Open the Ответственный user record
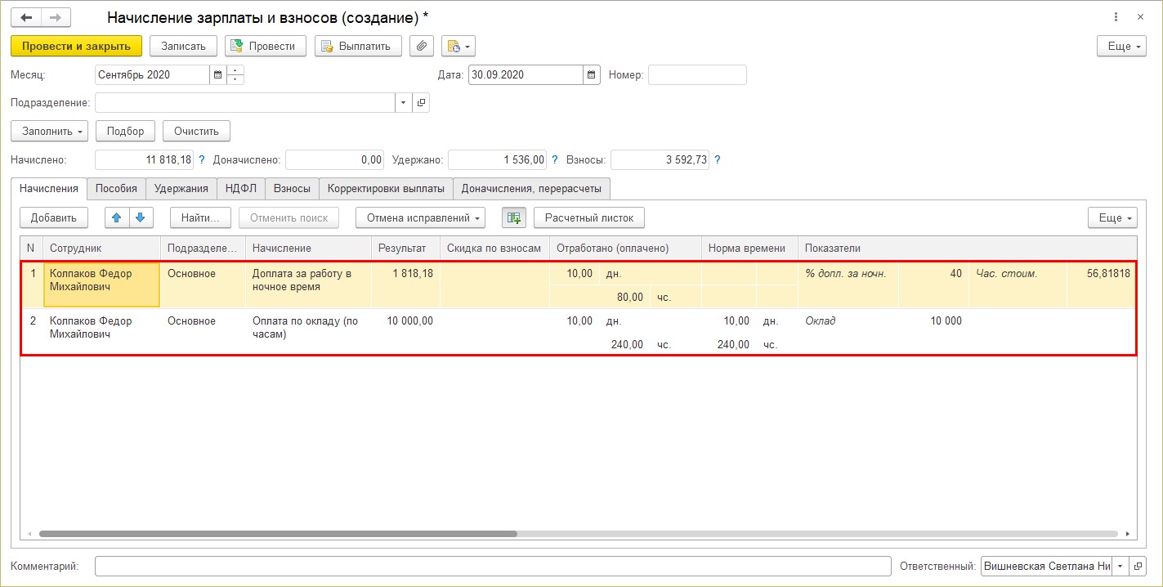 coord(1138,566)
